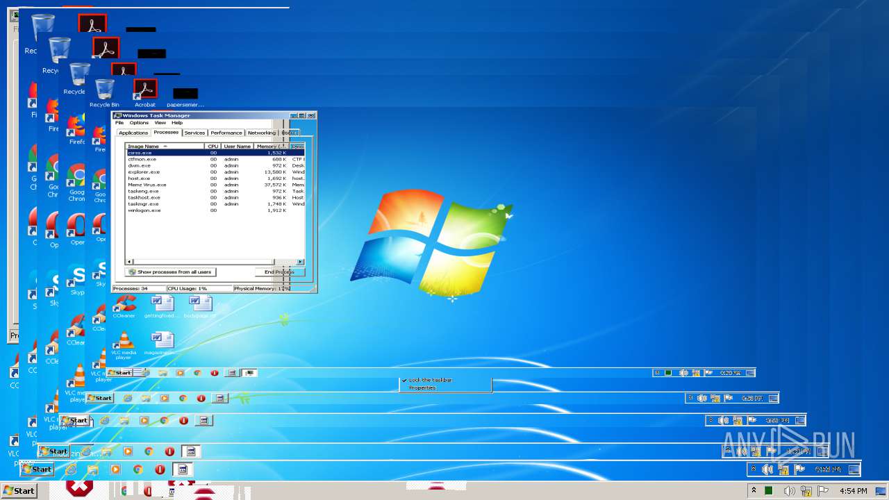Viewport: 889px width, 500px height.
Task: Click the End Process button
Action: point(279,272)
